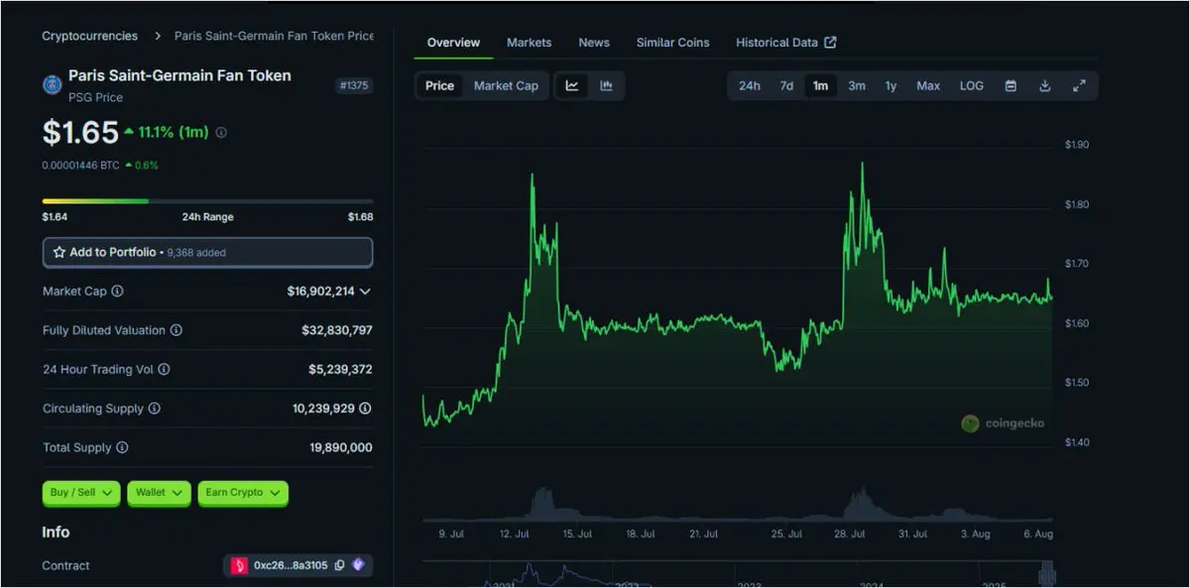
Task: Click Fully Diluted Valuation info icon
Action: 176,330
